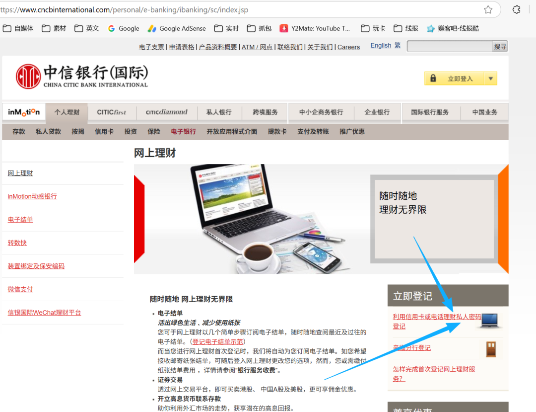Open the 登记电子结单示范 link

[217, 342]
